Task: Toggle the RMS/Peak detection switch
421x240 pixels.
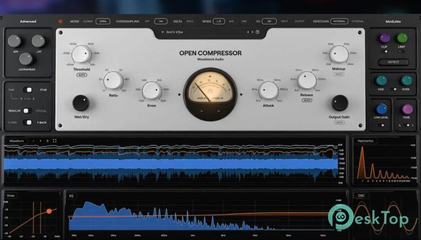Action: tap(28, 90)
